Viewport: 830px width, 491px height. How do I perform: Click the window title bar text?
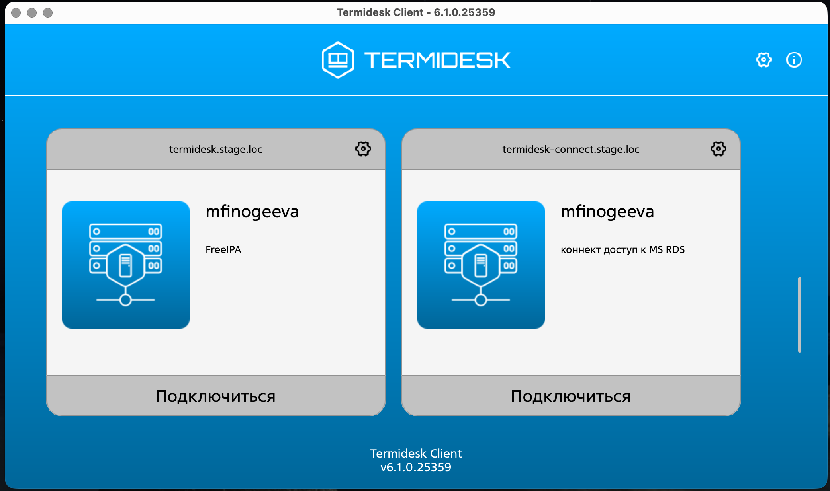[416, 12]
